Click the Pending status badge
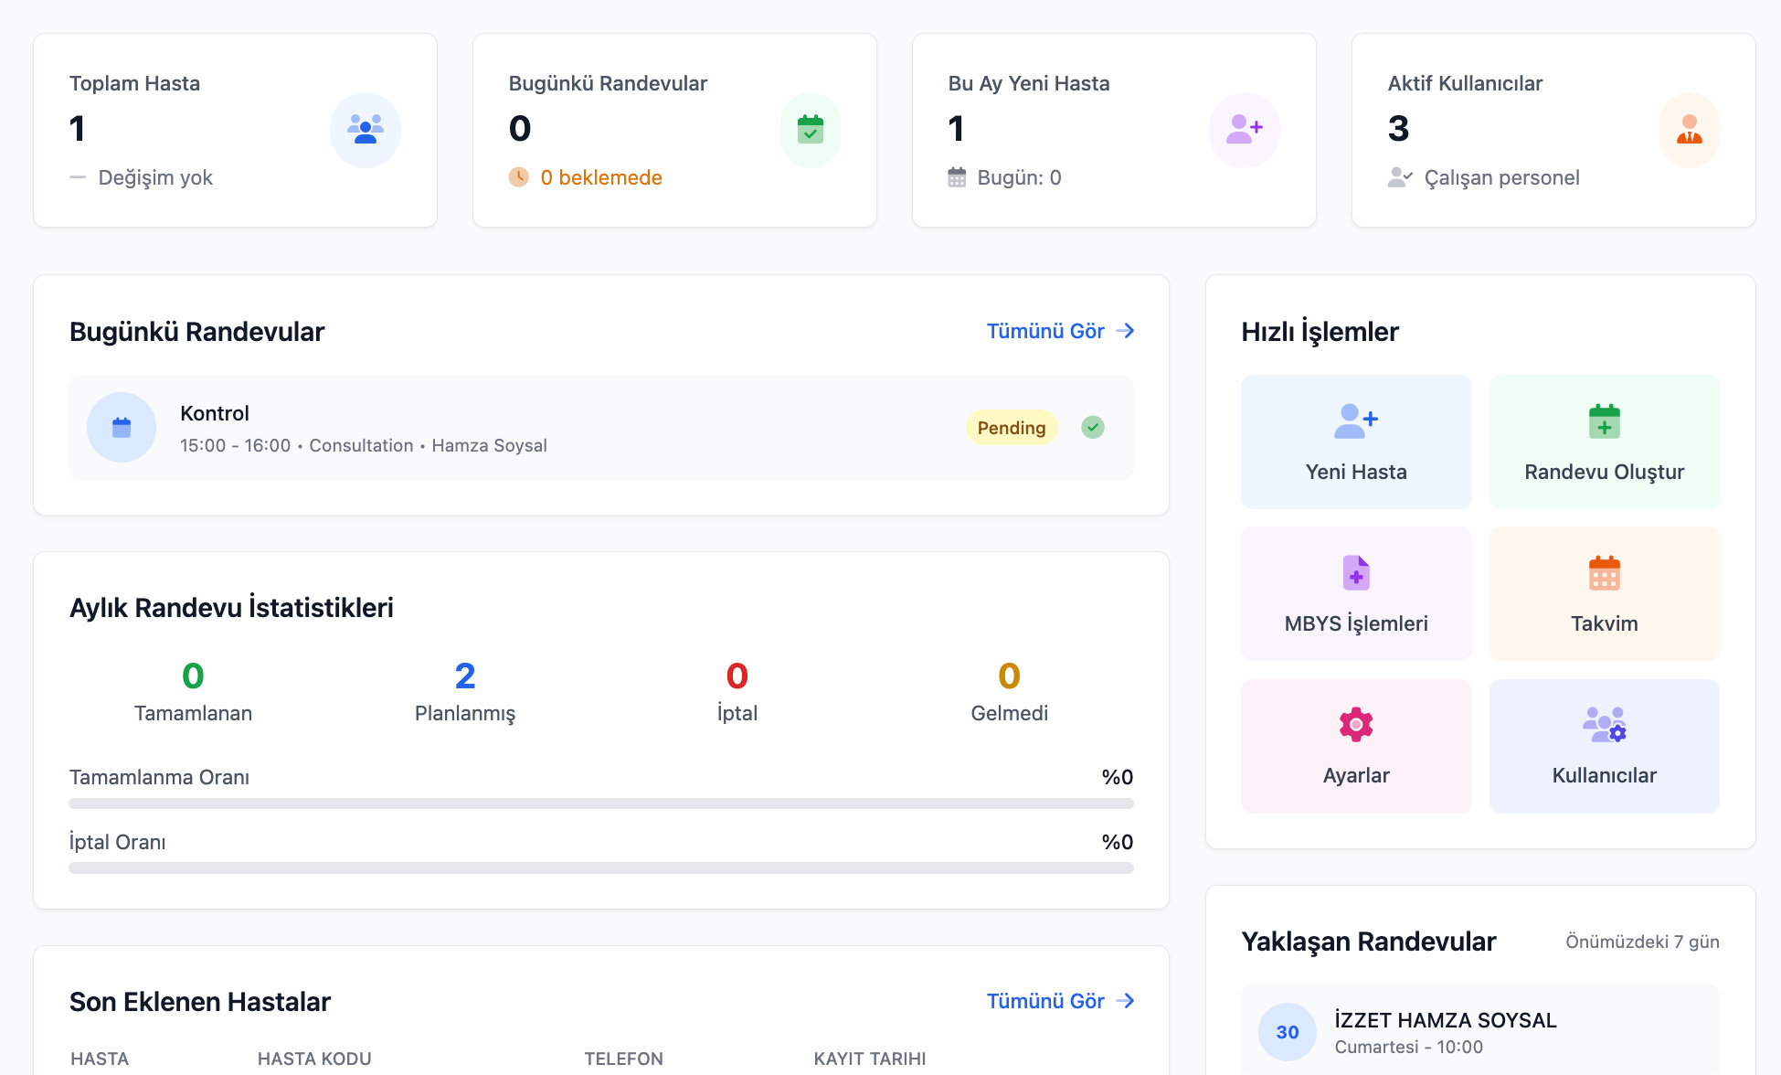This screenshot has width=1781, height=1075. click(x=1011, y=428)
